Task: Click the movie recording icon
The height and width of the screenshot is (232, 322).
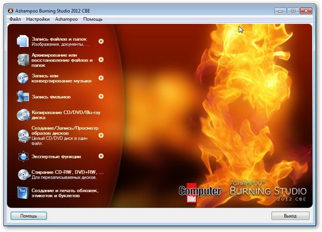Action: point(23,96)
